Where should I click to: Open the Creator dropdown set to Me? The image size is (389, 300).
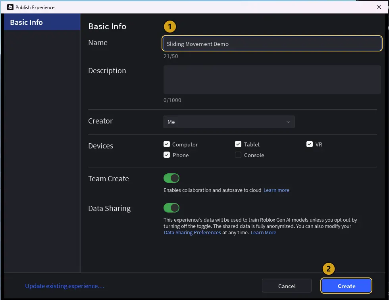click(229, 122)
